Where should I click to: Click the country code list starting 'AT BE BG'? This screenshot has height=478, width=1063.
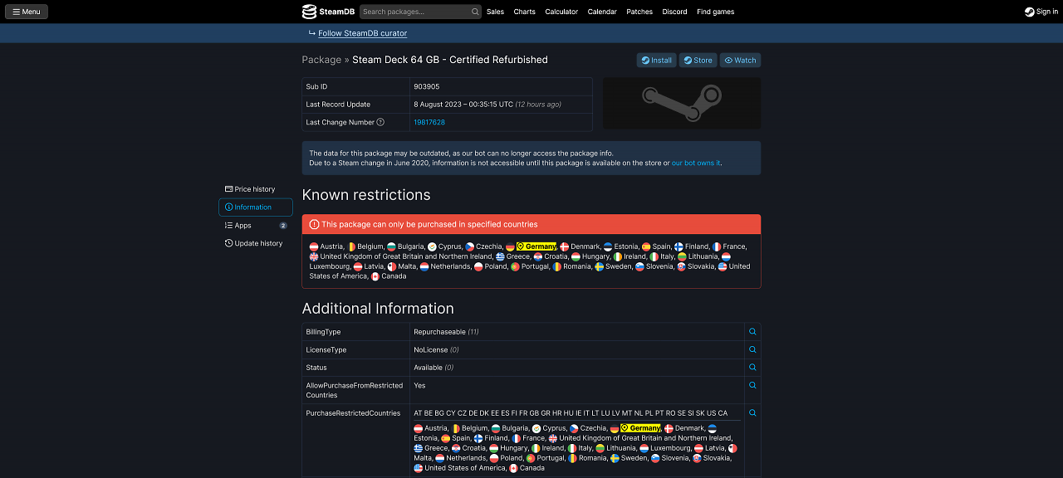click(x=571, y=412)
